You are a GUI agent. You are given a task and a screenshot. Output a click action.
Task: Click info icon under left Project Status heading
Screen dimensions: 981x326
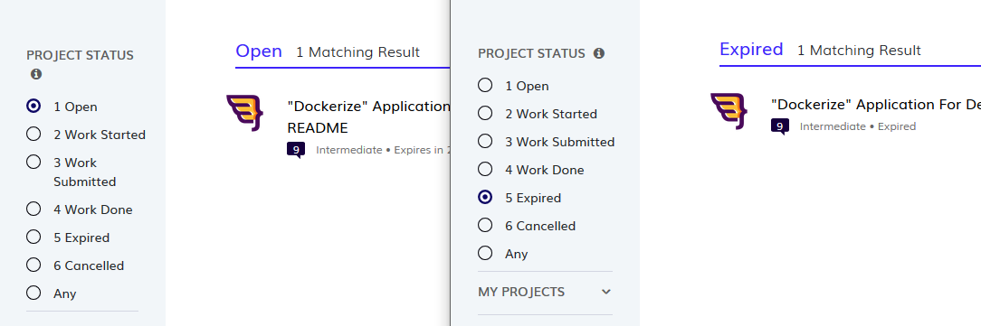(35, 74)
